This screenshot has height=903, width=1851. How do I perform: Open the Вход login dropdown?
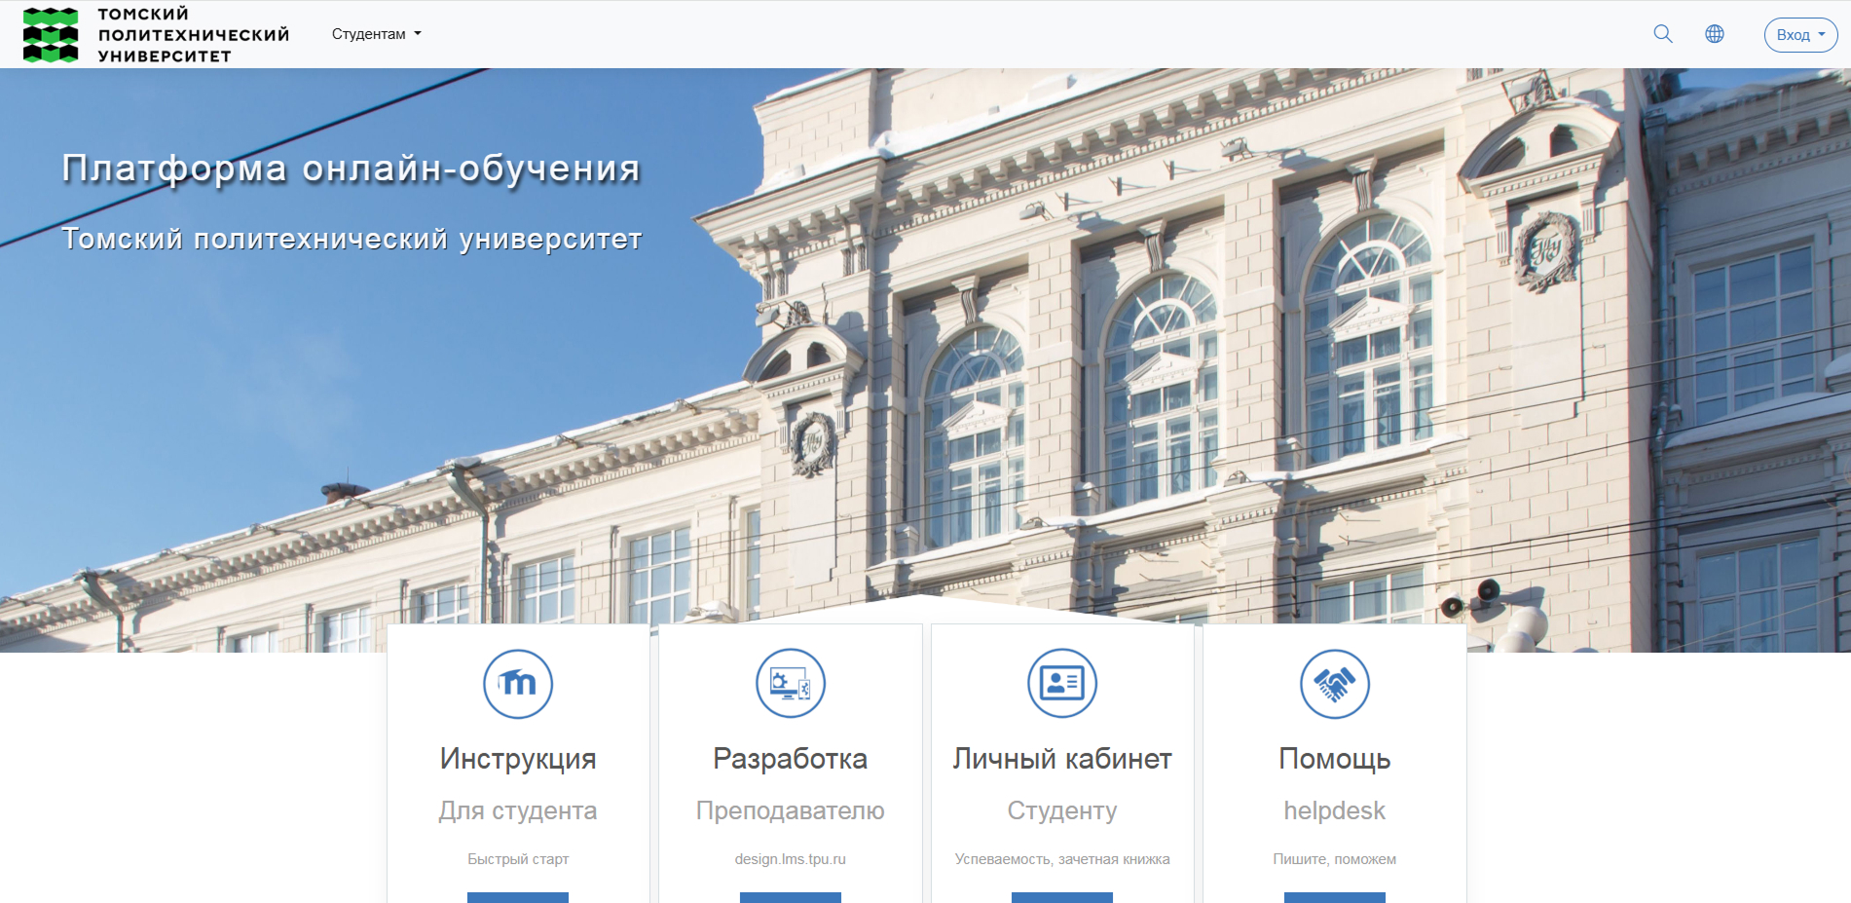(x=1800, y=35)
